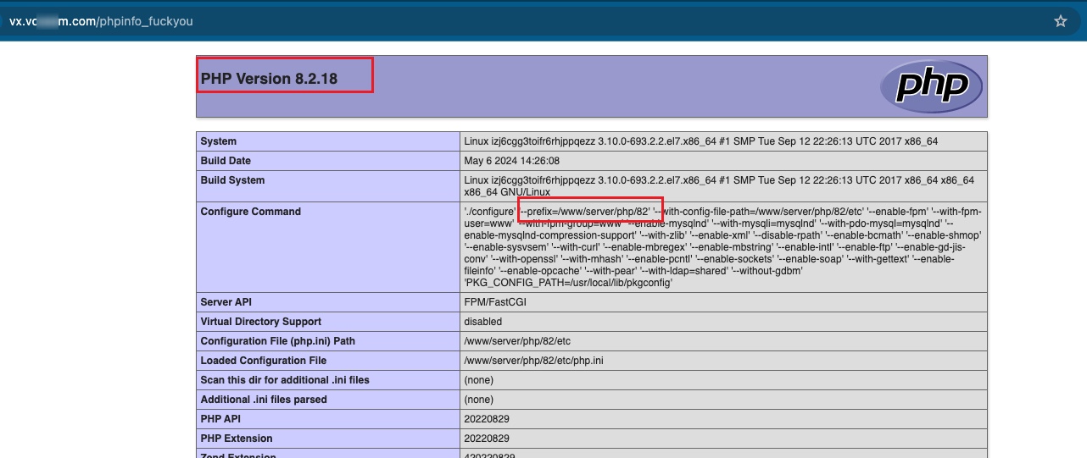Click Scan this dir for additional .ini label

coord(285,380)
